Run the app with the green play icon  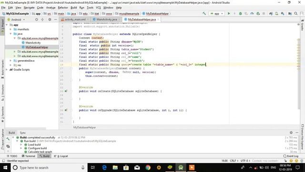[229, 13]
